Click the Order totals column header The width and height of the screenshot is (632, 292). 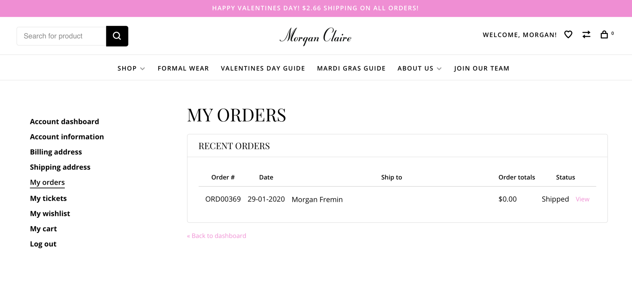tap(517, 177)
